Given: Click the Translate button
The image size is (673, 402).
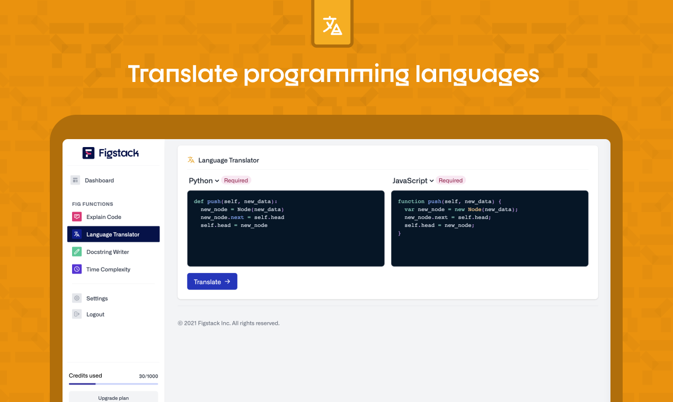Looking at the screenshot, I should (x=212, y=281).
